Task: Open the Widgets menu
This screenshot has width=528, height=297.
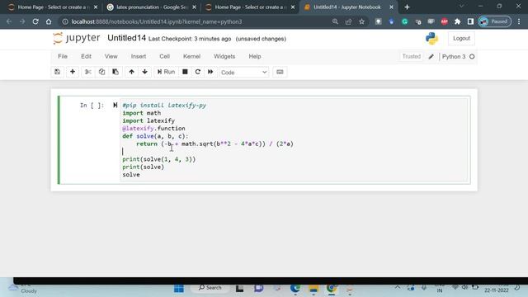Action: coord(224,57)
